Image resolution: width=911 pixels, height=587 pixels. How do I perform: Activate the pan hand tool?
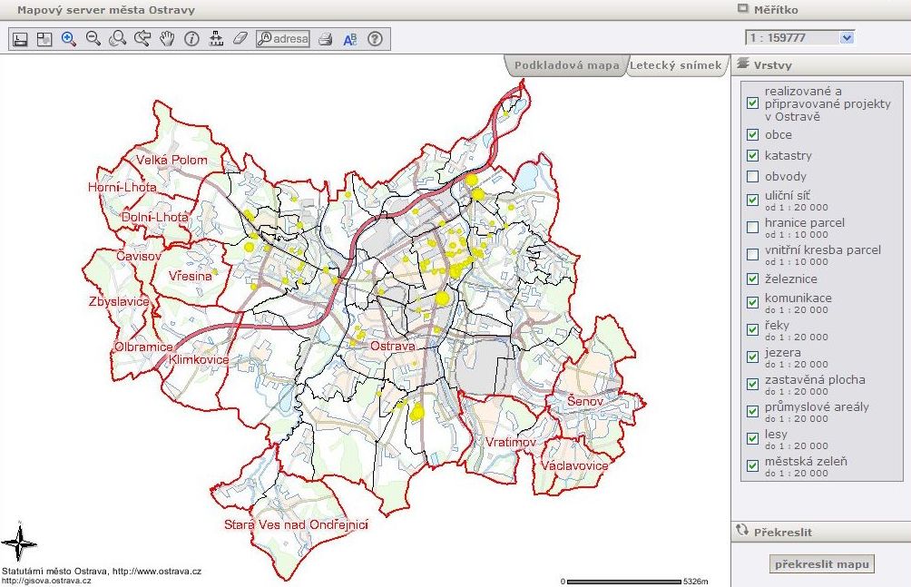[167, 38]
